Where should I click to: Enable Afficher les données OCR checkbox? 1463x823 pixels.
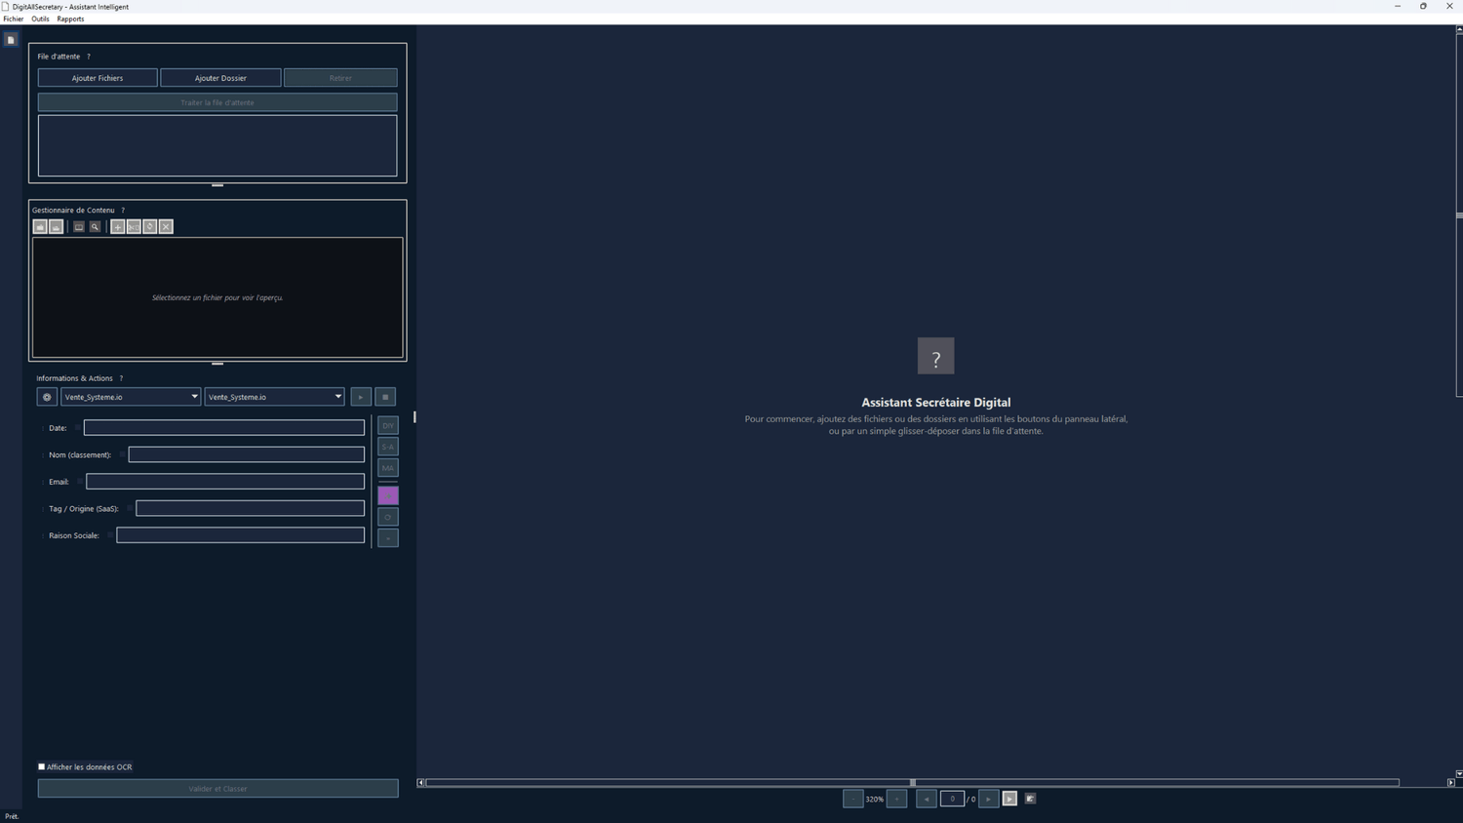(x=42, y=766)
